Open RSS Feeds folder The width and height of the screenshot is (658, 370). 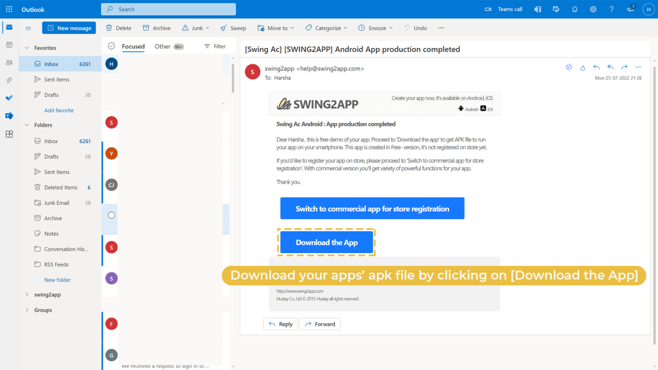[60, 264]
